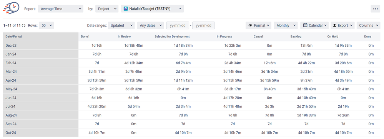
Task: Open the Export dropdown
Action: pos(342,25)
